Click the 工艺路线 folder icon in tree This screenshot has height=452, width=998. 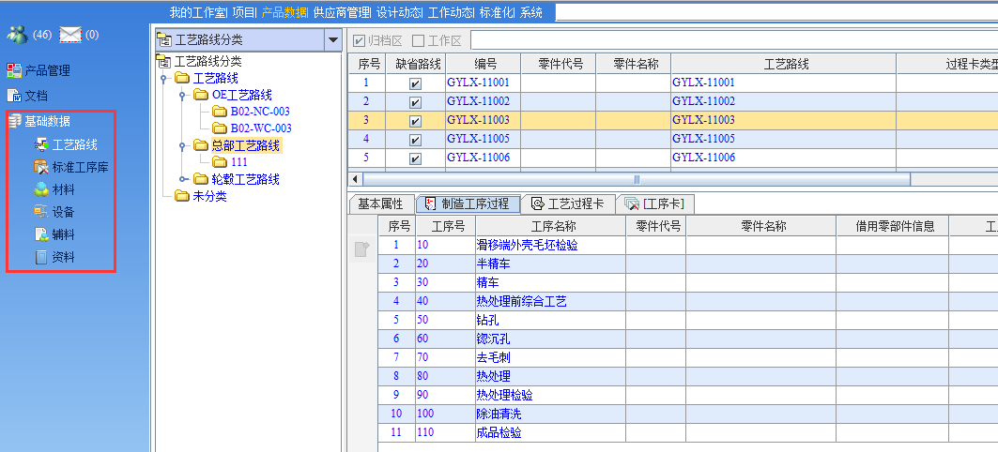[183, 78]
